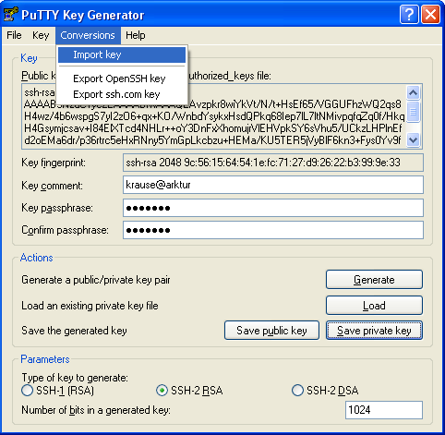Click 'Save the generated key' text

coord(74,331)
